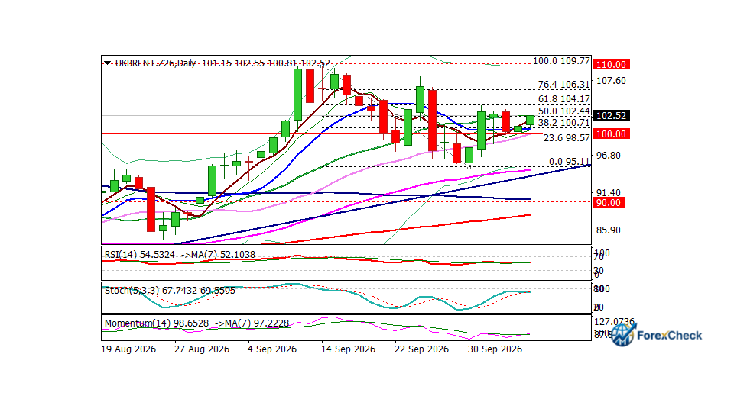The image size is (734, 412).
Task: Select the Fibonacci 38.2 100.71 label
Action: pyautogui.click(x=563, y=123)
